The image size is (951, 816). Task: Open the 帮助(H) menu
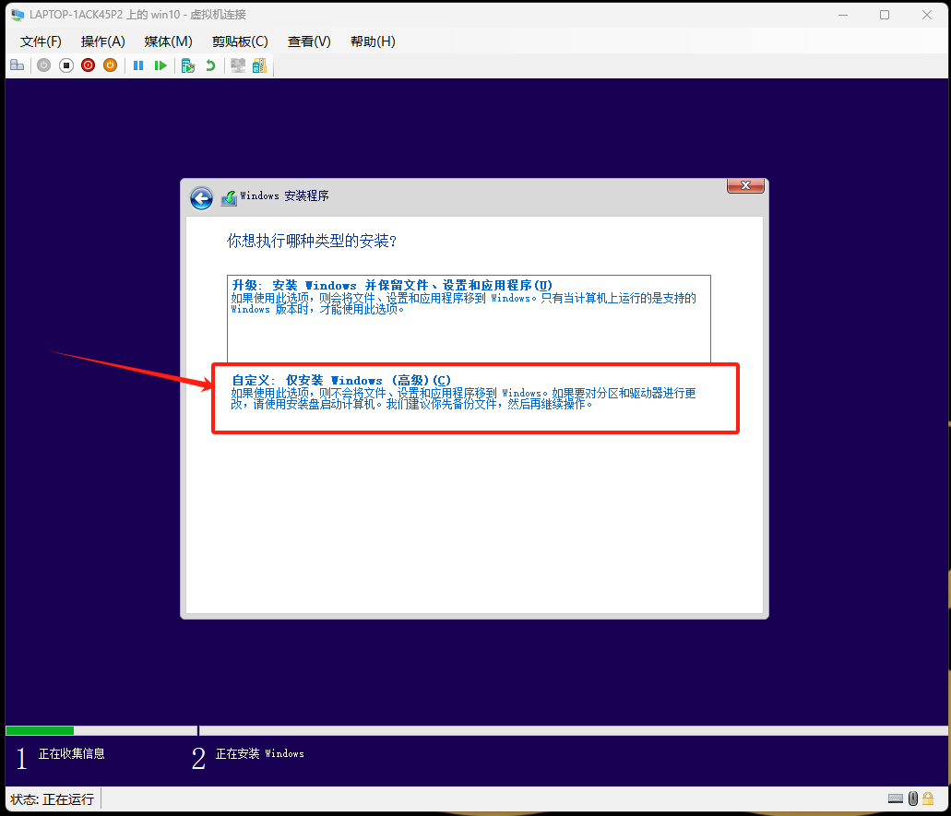[373, 41]
